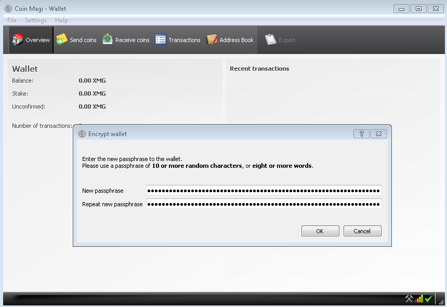Click the Repeat new passphrase label
The width and height of the screenshot is (447, 307).
click(112, 204)
